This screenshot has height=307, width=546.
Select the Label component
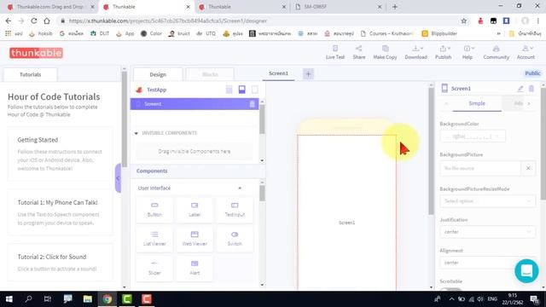pyautogui.click(x=195, y=210)
